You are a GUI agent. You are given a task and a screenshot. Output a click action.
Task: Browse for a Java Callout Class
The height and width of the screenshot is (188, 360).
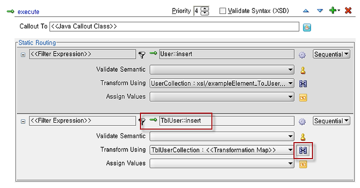coord(307,27)
